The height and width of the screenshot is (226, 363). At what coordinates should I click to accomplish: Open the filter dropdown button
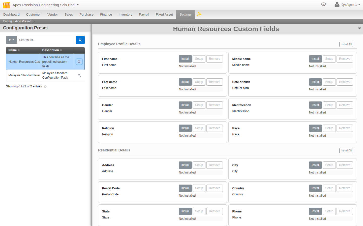pos(11,40)
